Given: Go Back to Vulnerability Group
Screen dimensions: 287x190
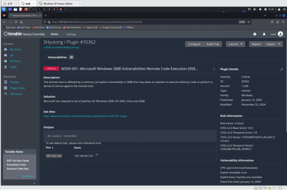Looking at the screenshot, I should [61, 47].
